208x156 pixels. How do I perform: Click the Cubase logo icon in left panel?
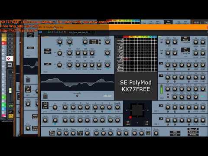(10, 58)
